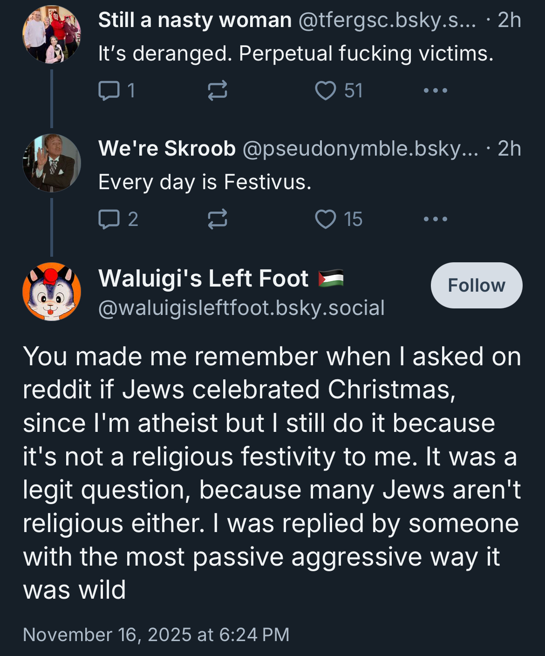
Task: Follow Waluigi's Left Foot
Action: (x=476, y=285)
